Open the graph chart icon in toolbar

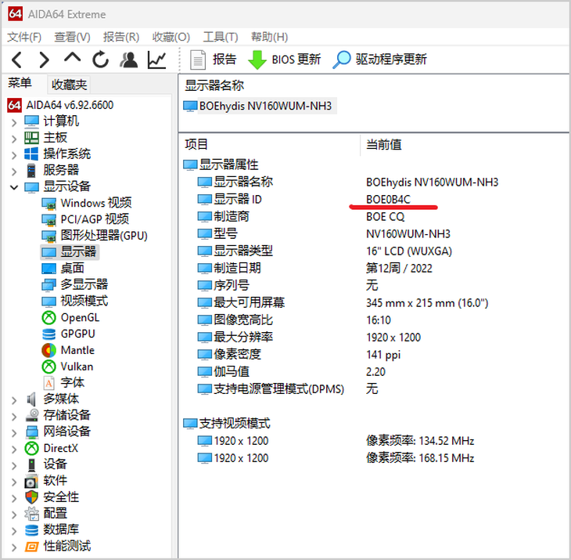[x=157, y=60]
